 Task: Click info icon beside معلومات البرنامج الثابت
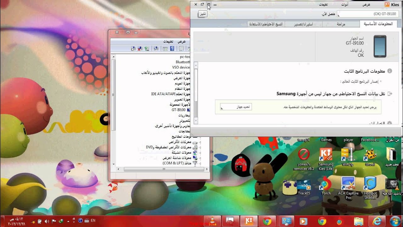(x=389, y=71)
